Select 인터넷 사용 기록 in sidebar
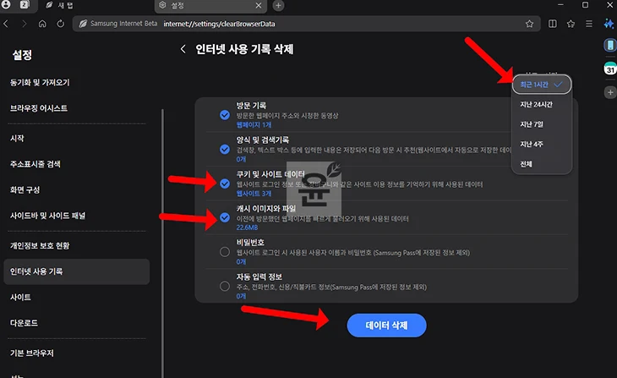The image size is (617, 378). 76,271
